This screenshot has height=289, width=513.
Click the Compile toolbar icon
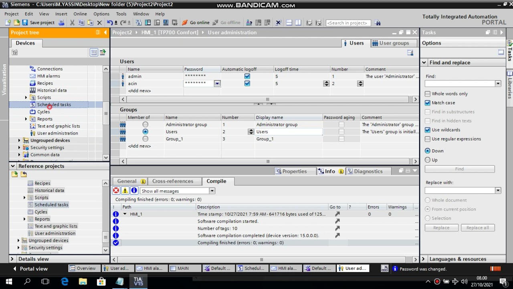pos(139,23)
